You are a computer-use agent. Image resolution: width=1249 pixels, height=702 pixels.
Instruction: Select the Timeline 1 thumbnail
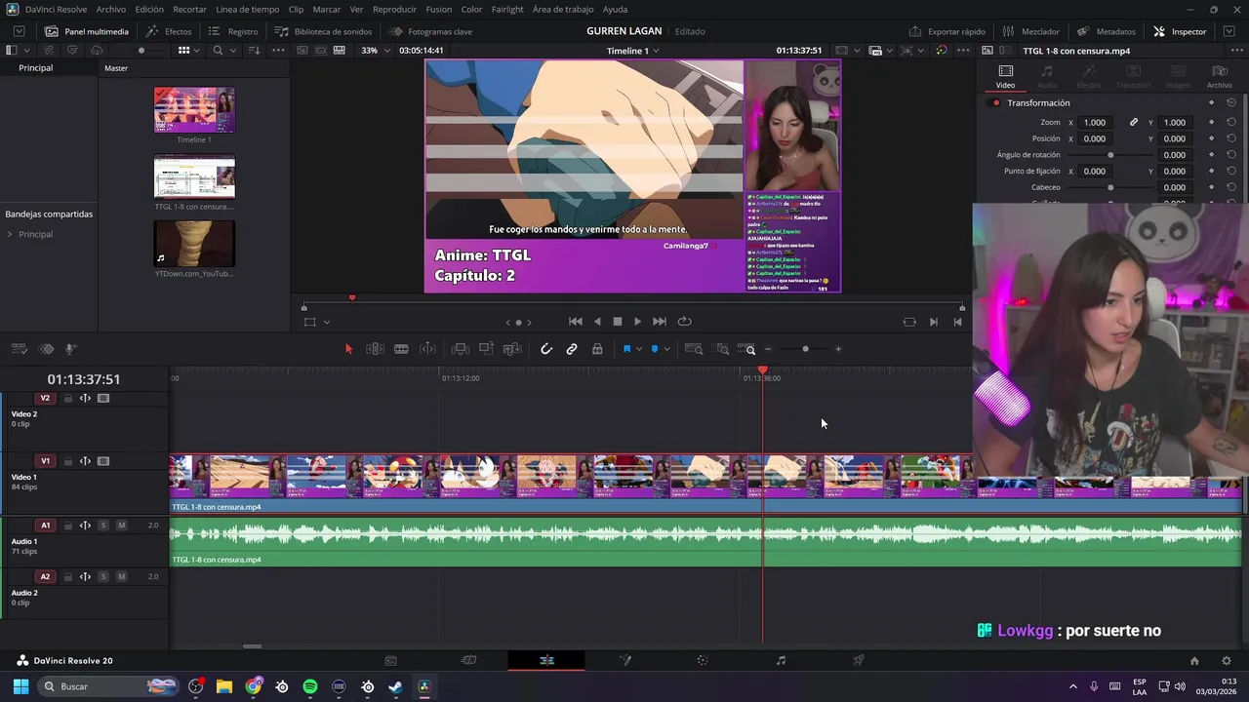coord(194,109)
